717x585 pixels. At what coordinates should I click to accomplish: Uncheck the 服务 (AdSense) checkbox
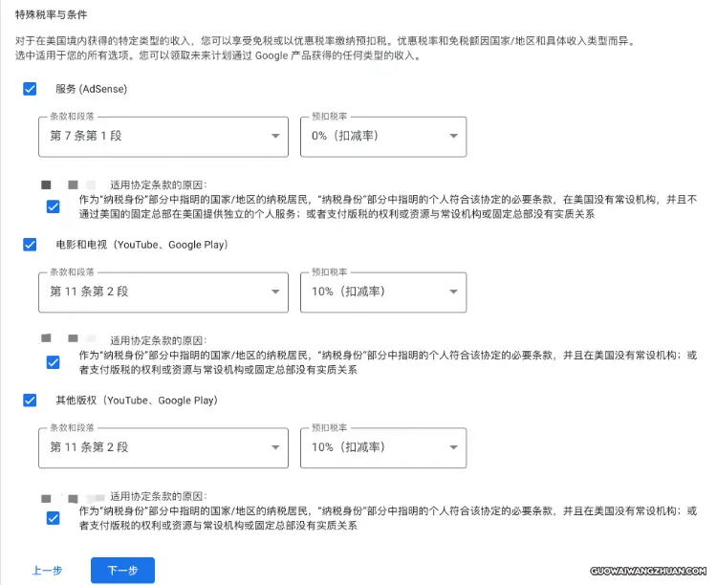pos(30,89)
